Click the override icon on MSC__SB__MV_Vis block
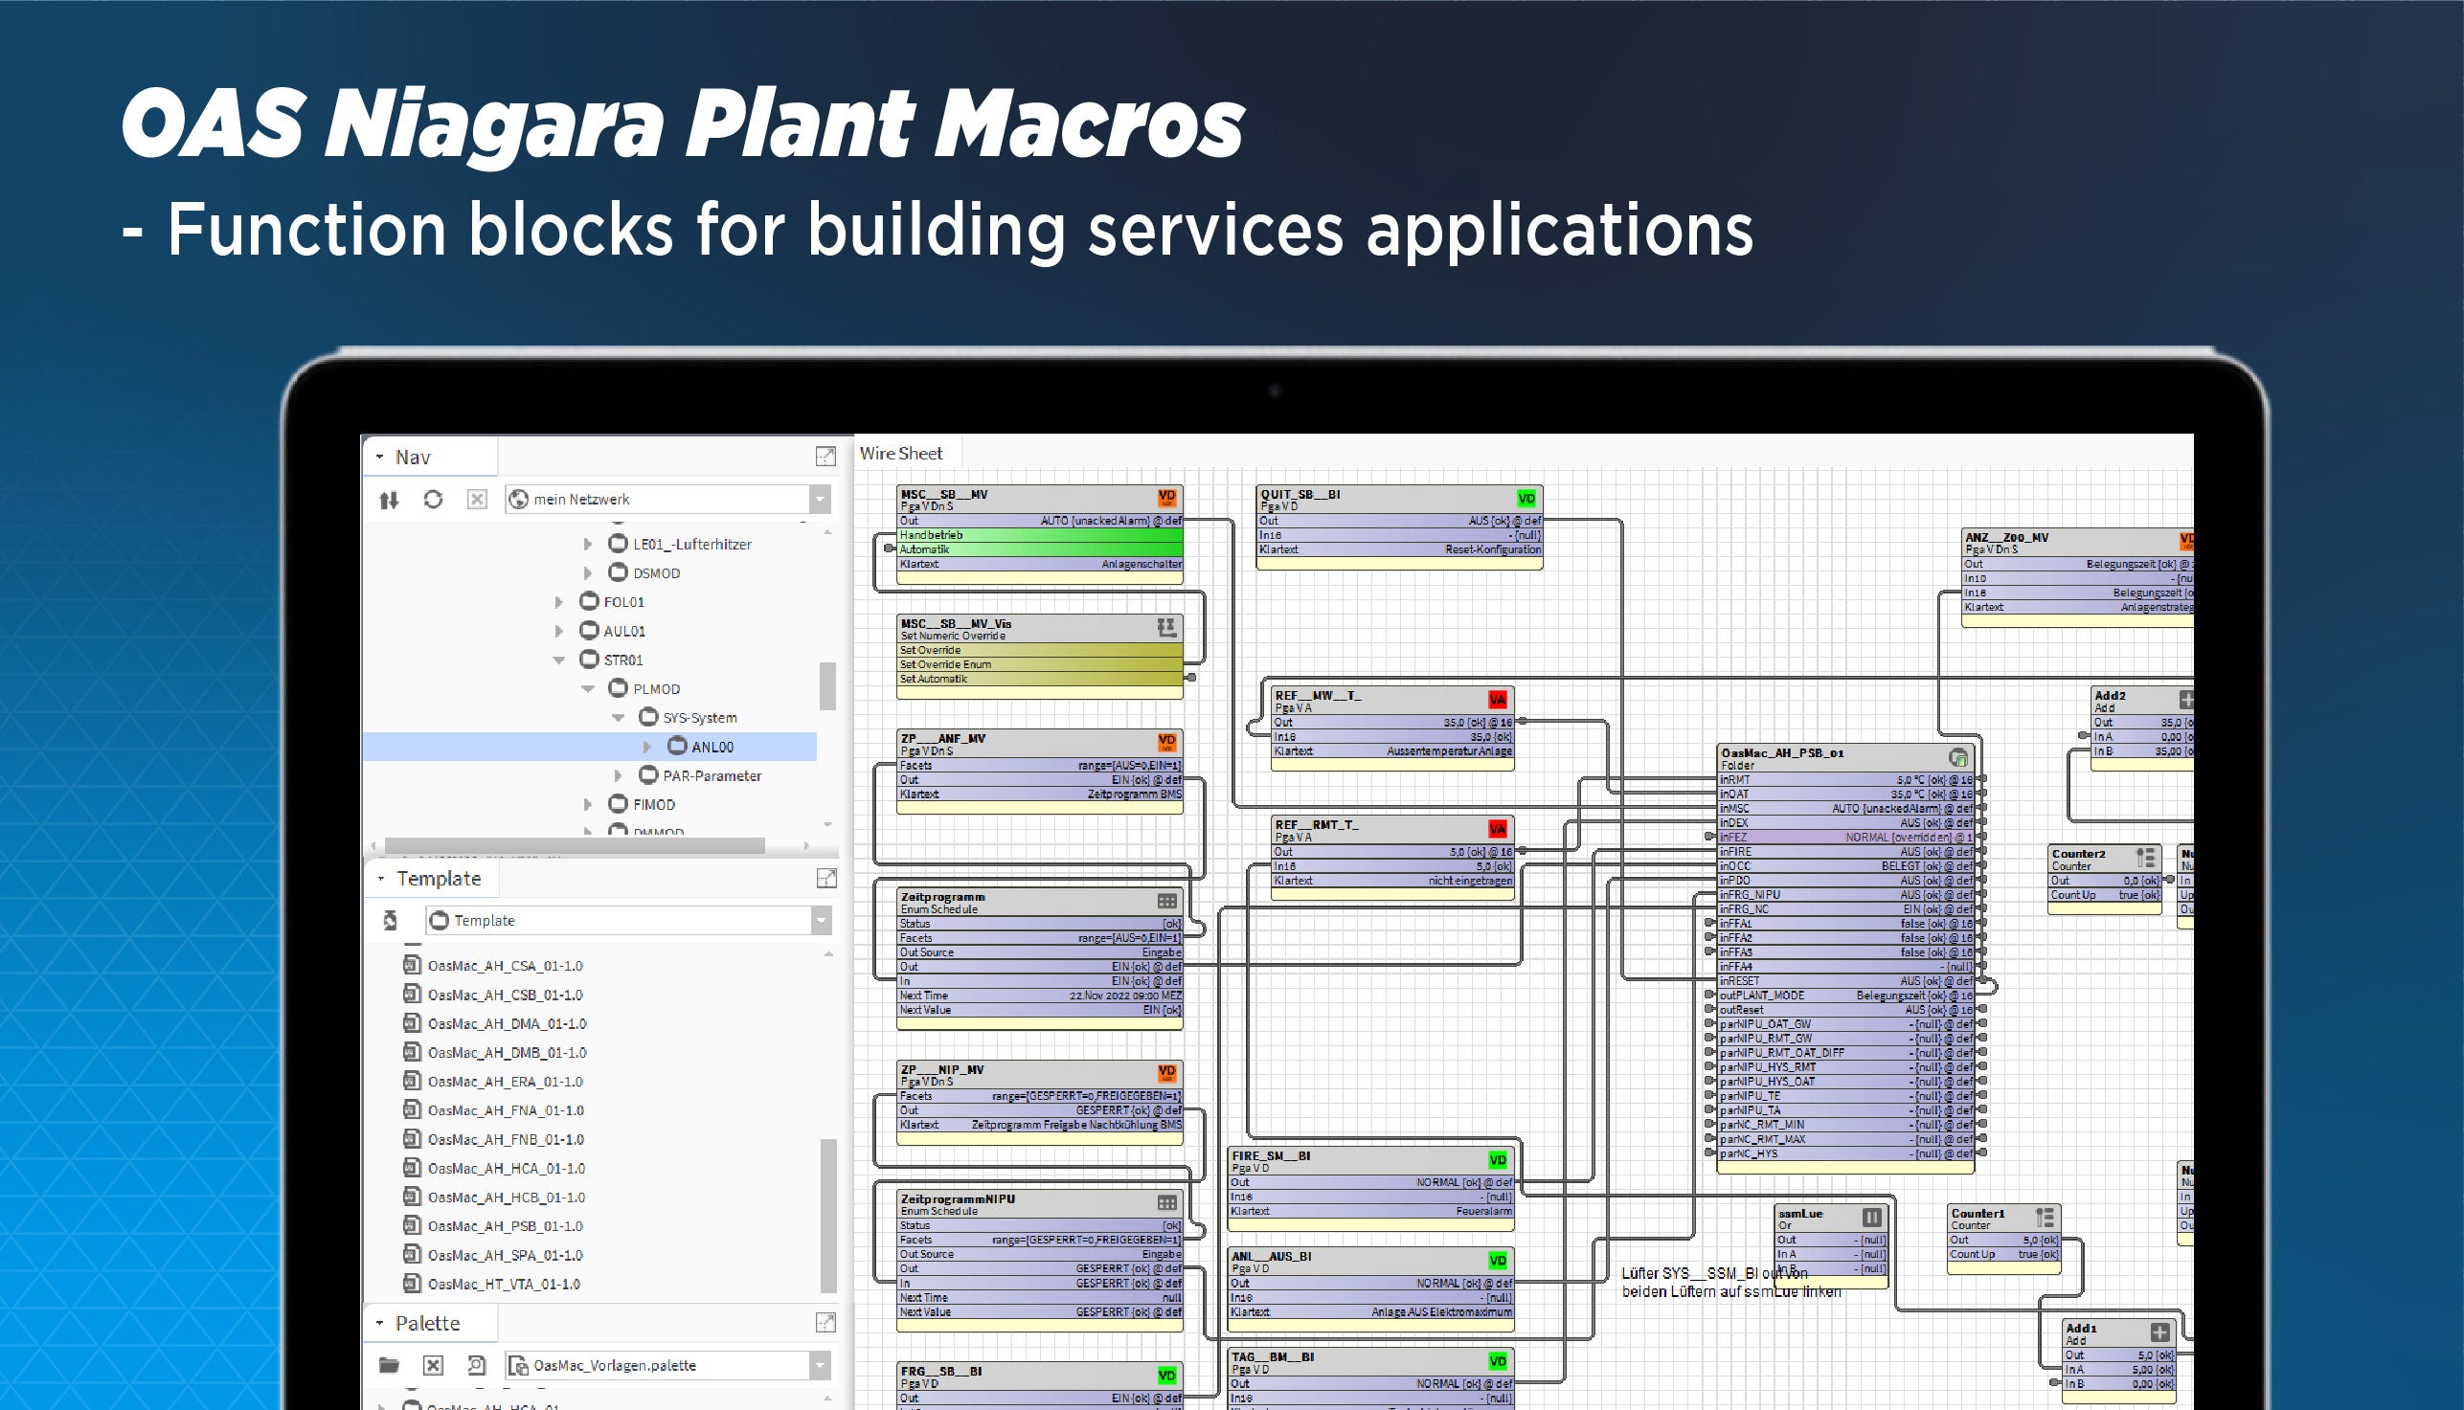 (1167, 628)
